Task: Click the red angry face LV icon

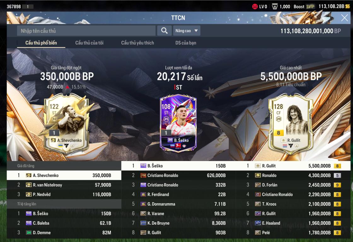Action: coord(255,7)
